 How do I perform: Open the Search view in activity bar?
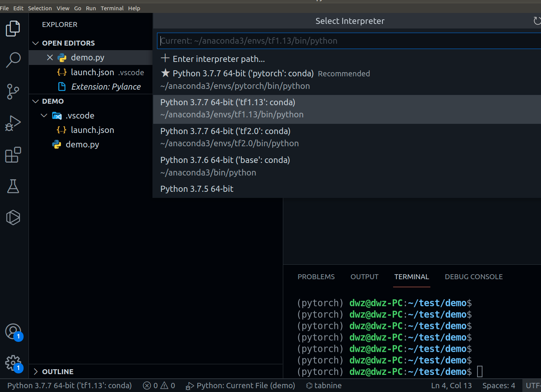13,60
